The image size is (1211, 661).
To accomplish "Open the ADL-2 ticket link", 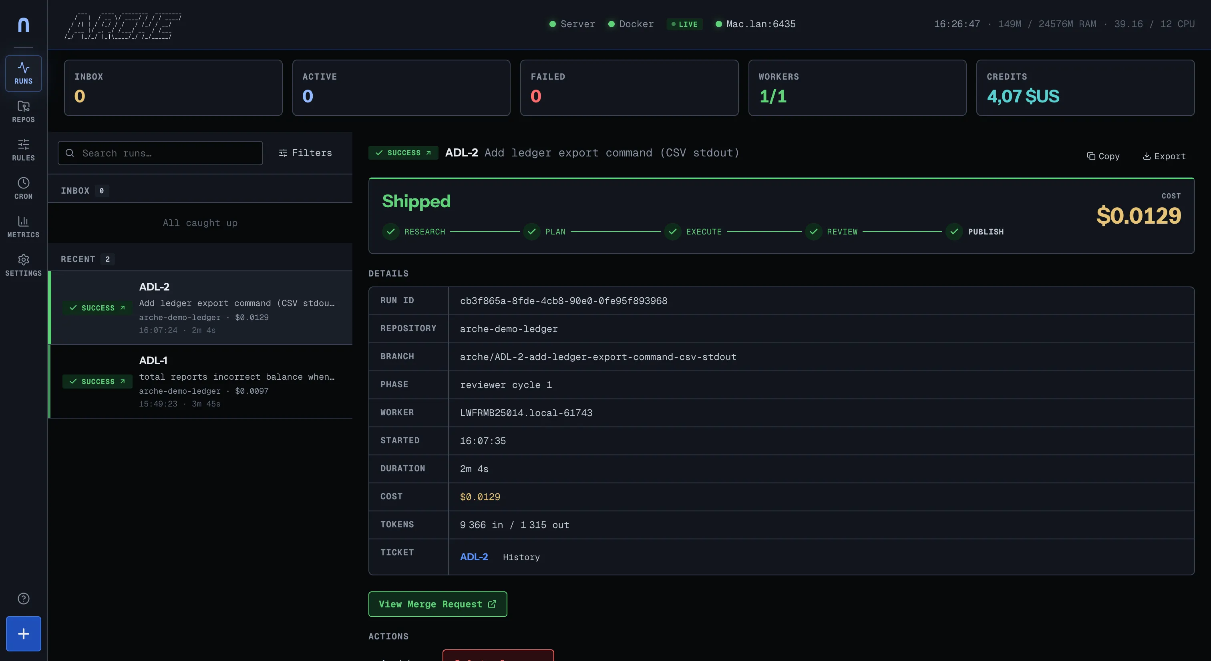I will point(474,557).
